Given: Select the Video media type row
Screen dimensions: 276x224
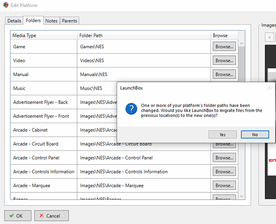Looking at the screenshot, I should 44,60.
